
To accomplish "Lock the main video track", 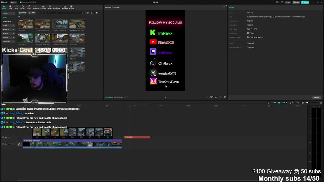I will click(6, 144).
